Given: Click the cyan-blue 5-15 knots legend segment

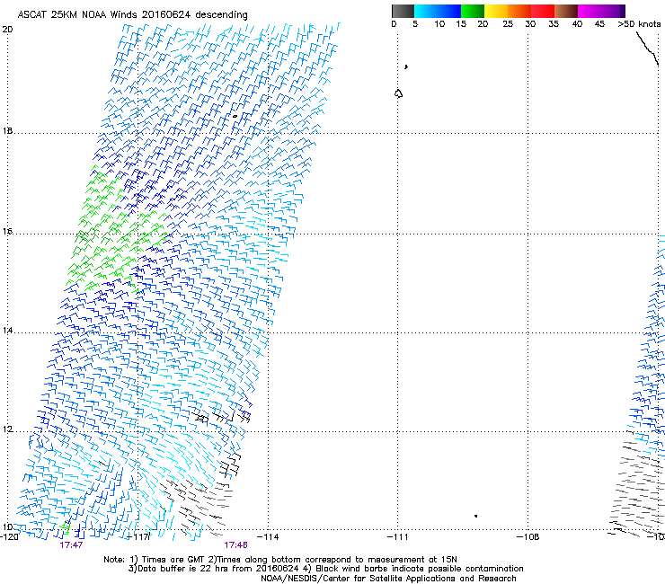Looking at the screenshot, I should [x=438, y=11].
